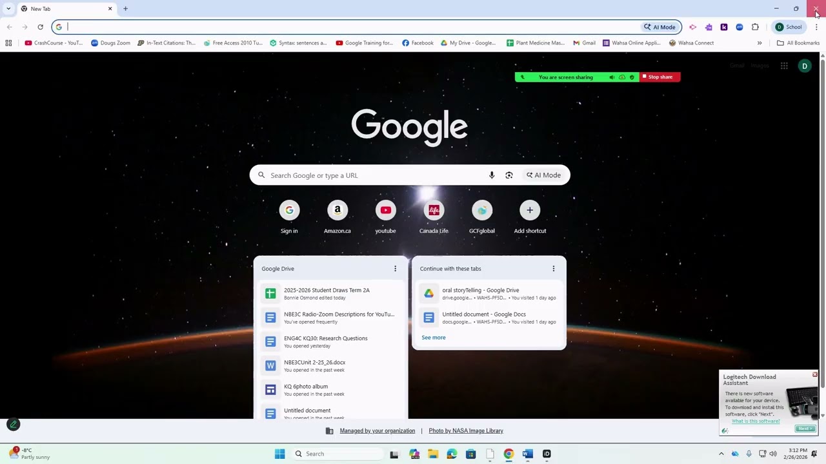Go back to the previous page
Viewport: 826px width, 464px height.
tap(9, 27)
